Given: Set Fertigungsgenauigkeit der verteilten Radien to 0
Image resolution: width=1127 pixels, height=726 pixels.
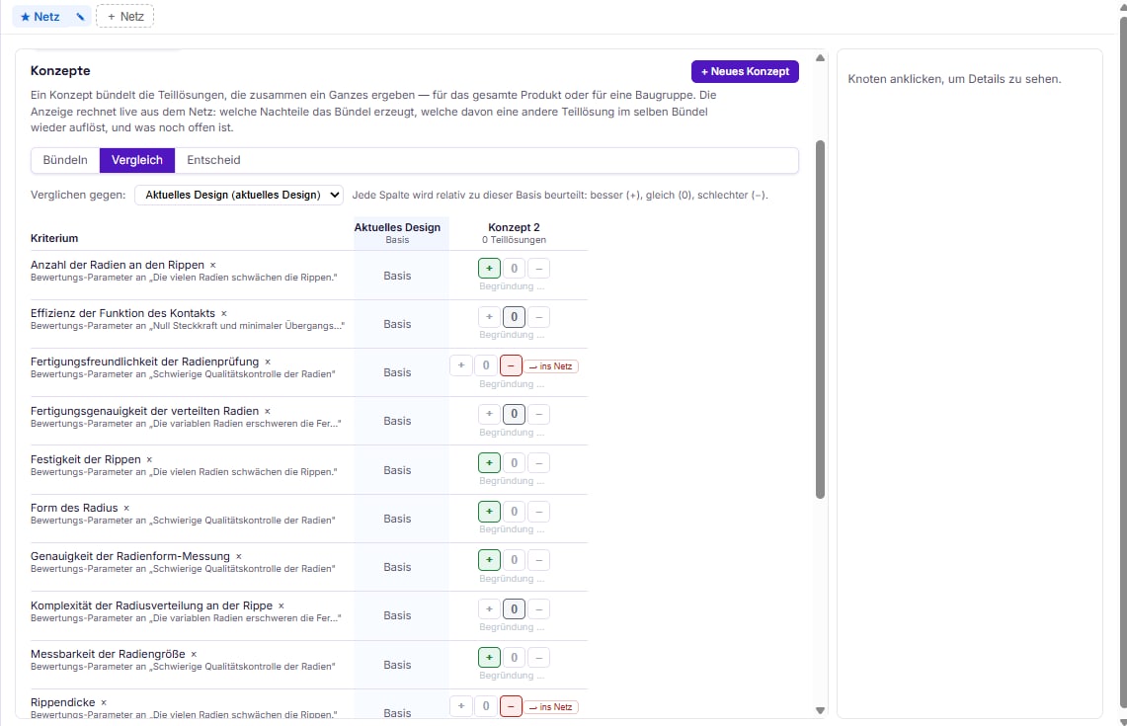Looking at the screenshot, I should [x=514, y=414].
